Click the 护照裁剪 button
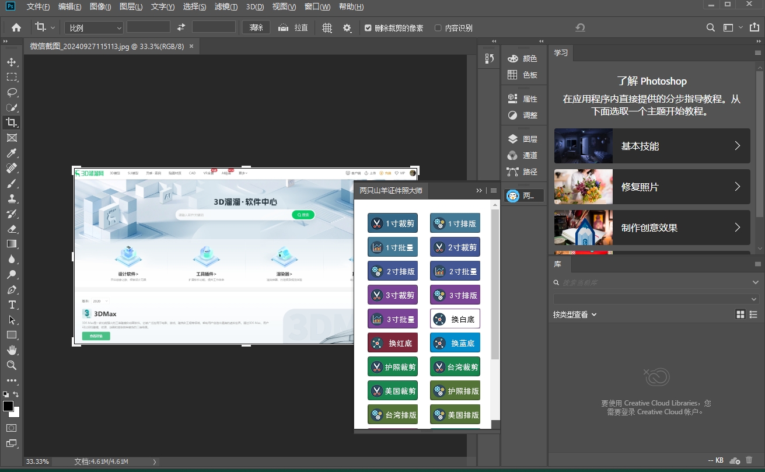Screen dimensions: 765x472 (x=393, y=367)
